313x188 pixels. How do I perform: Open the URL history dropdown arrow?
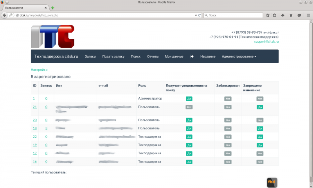[x=196, y=15]
